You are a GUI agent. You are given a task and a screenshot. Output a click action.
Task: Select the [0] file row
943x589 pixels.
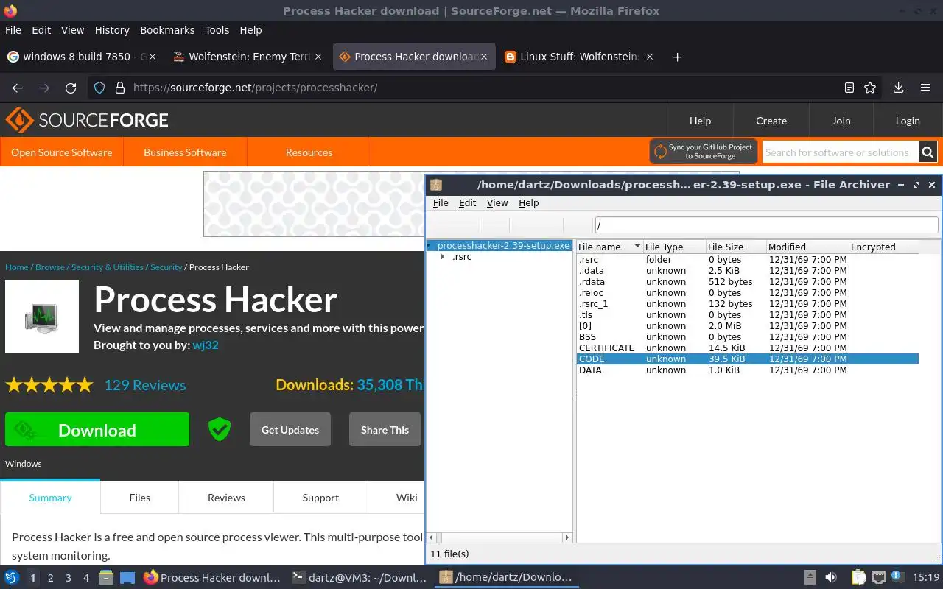tap(747, 326)
